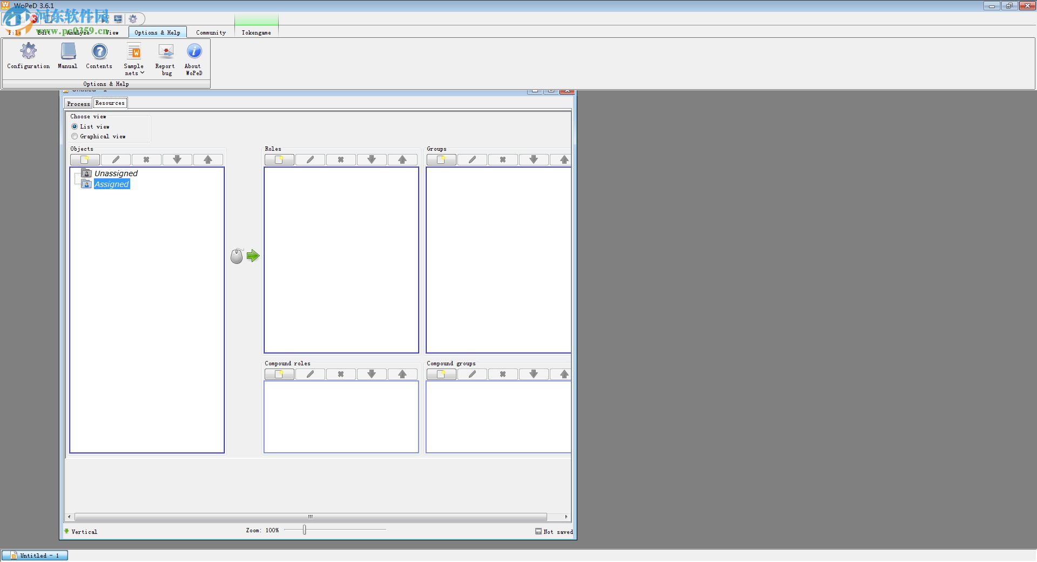Select the Options & Help ribbon tab
1037x562 pixels.
tap(157, 32)
